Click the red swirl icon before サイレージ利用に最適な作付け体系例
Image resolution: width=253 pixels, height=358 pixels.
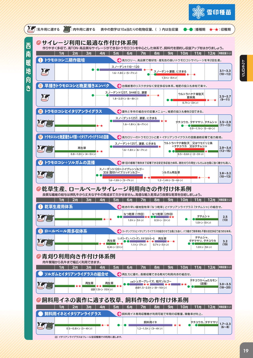pyautogui.click(x=39, y=43)
